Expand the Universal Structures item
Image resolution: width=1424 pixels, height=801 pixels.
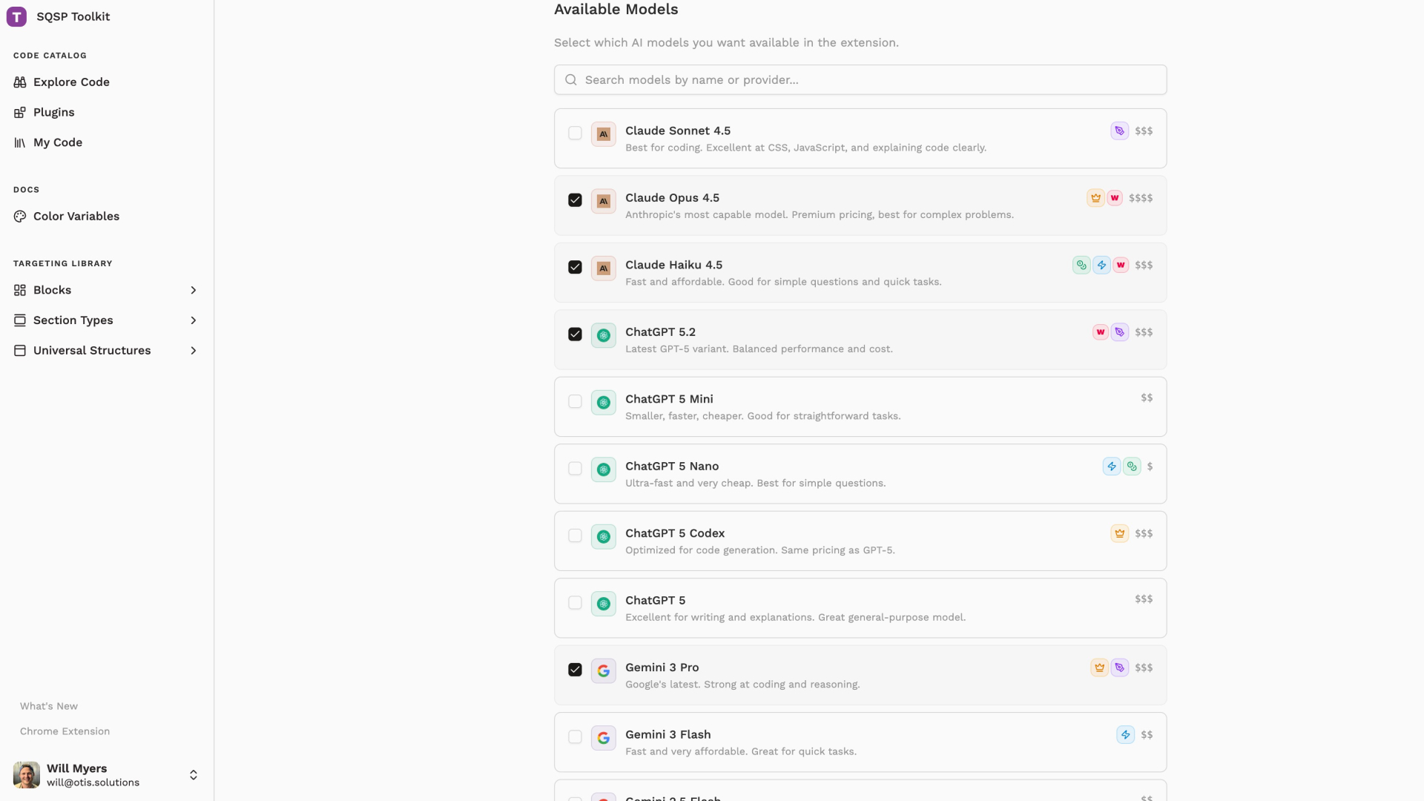pos(194,350)
